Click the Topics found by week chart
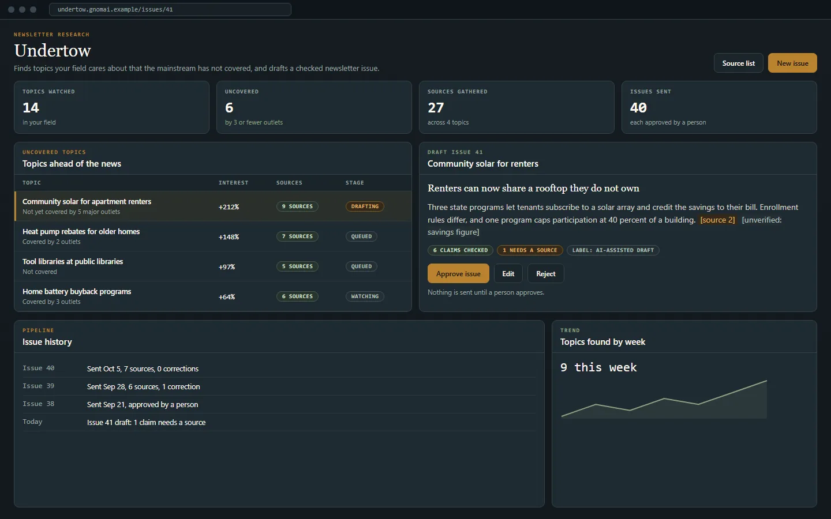This screenshot has height=519, width=831. [x=664, y=399]
